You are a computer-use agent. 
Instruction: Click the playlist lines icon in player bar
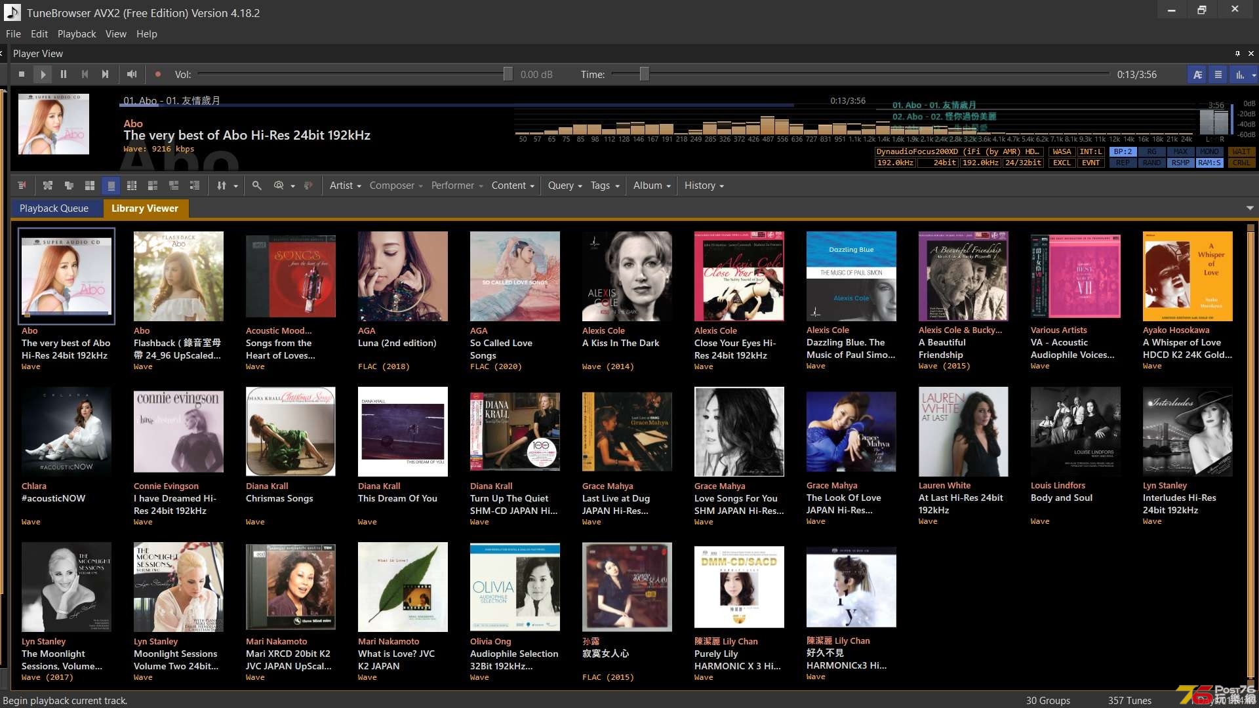(x=1218, y=75)
